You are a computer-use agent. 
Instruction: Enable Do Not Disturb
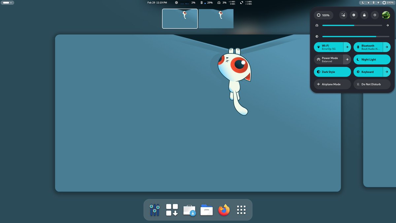pyautogui.click(x=372, y=84)
